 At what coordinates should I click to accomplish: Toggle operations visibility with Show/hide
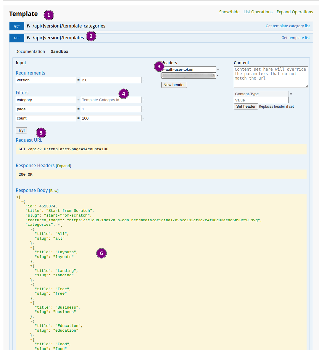[229, 12]
